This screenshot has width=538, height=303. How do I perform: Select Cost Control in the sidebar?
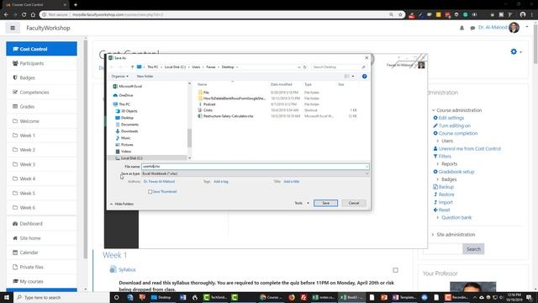pyautogui.click(x=41, y=49)
